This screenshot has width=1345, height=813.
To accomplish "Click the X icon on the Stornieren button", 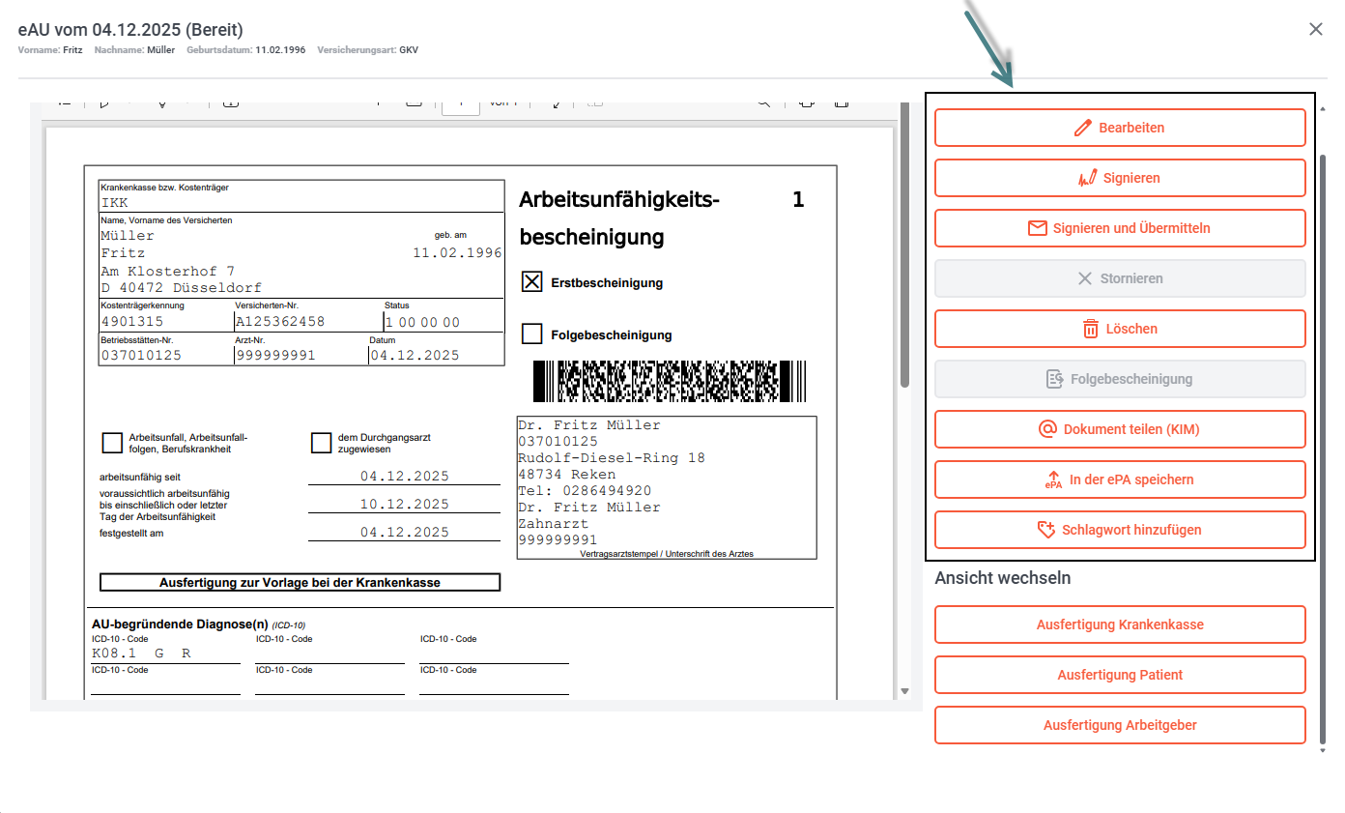I will (x=1085, y=278).
